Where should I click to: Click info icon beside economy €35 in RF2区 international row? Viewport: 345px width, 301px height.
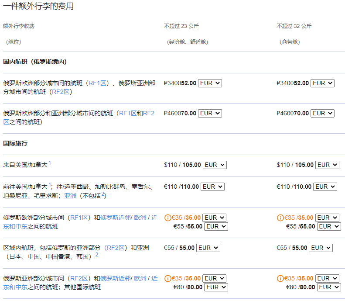click(x=167, y=278)
